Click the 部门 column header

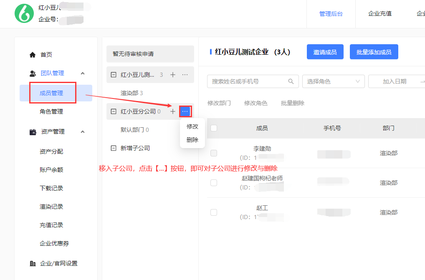point(388,128)
